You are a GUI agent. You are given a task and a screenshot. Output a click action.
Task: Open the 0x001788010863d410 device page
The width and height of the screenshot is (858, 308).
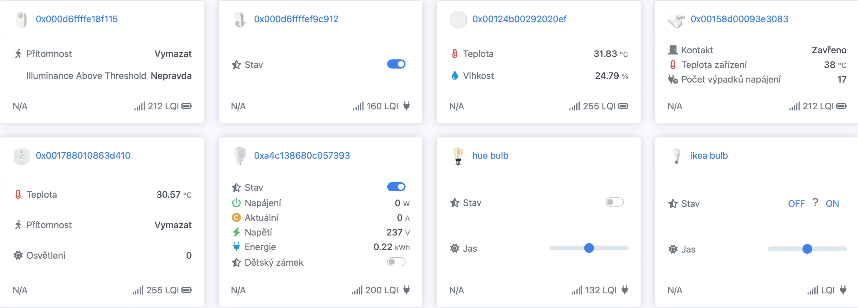click(x=83, y=155)
